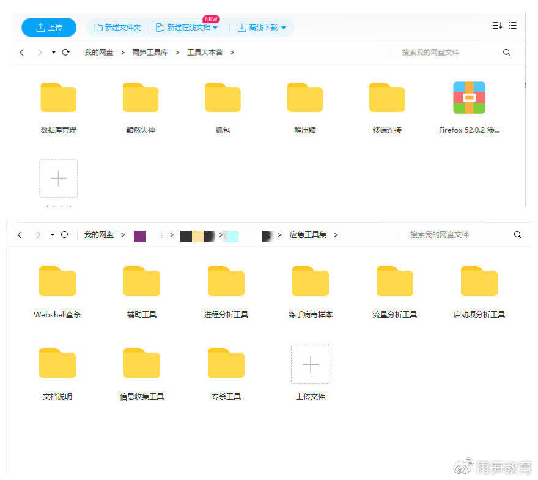The height and width of the screenshot is (480, 538).
Task: Open the Webshell查杀 folder
Action: [57, 282]
